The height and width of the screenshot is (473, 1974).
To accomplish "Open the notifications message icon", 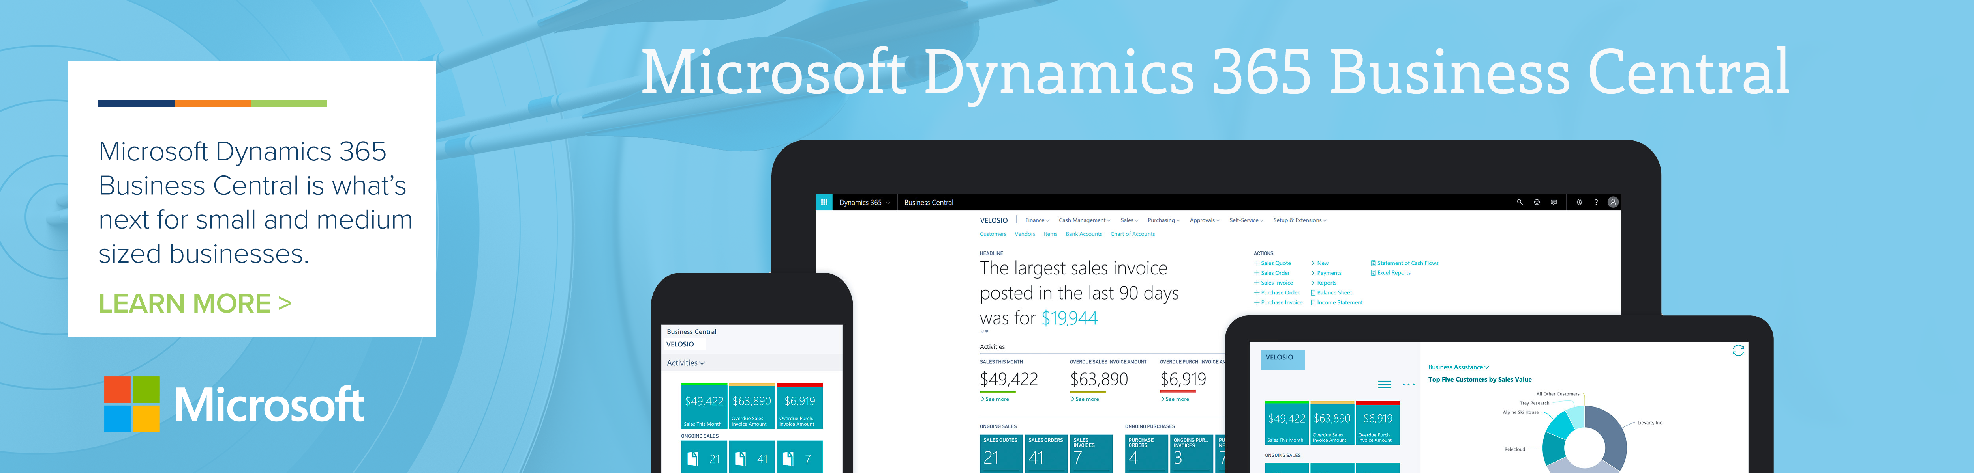I will pyautogui.click(x=1554, y=202).
